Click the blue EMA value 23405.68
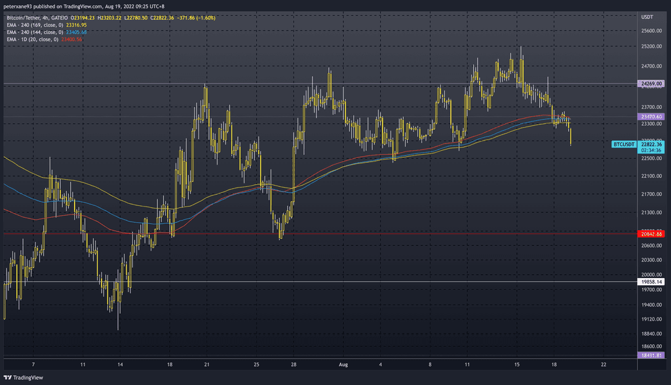The width and height of the screenshot is (671, 385). coord(76,32)
